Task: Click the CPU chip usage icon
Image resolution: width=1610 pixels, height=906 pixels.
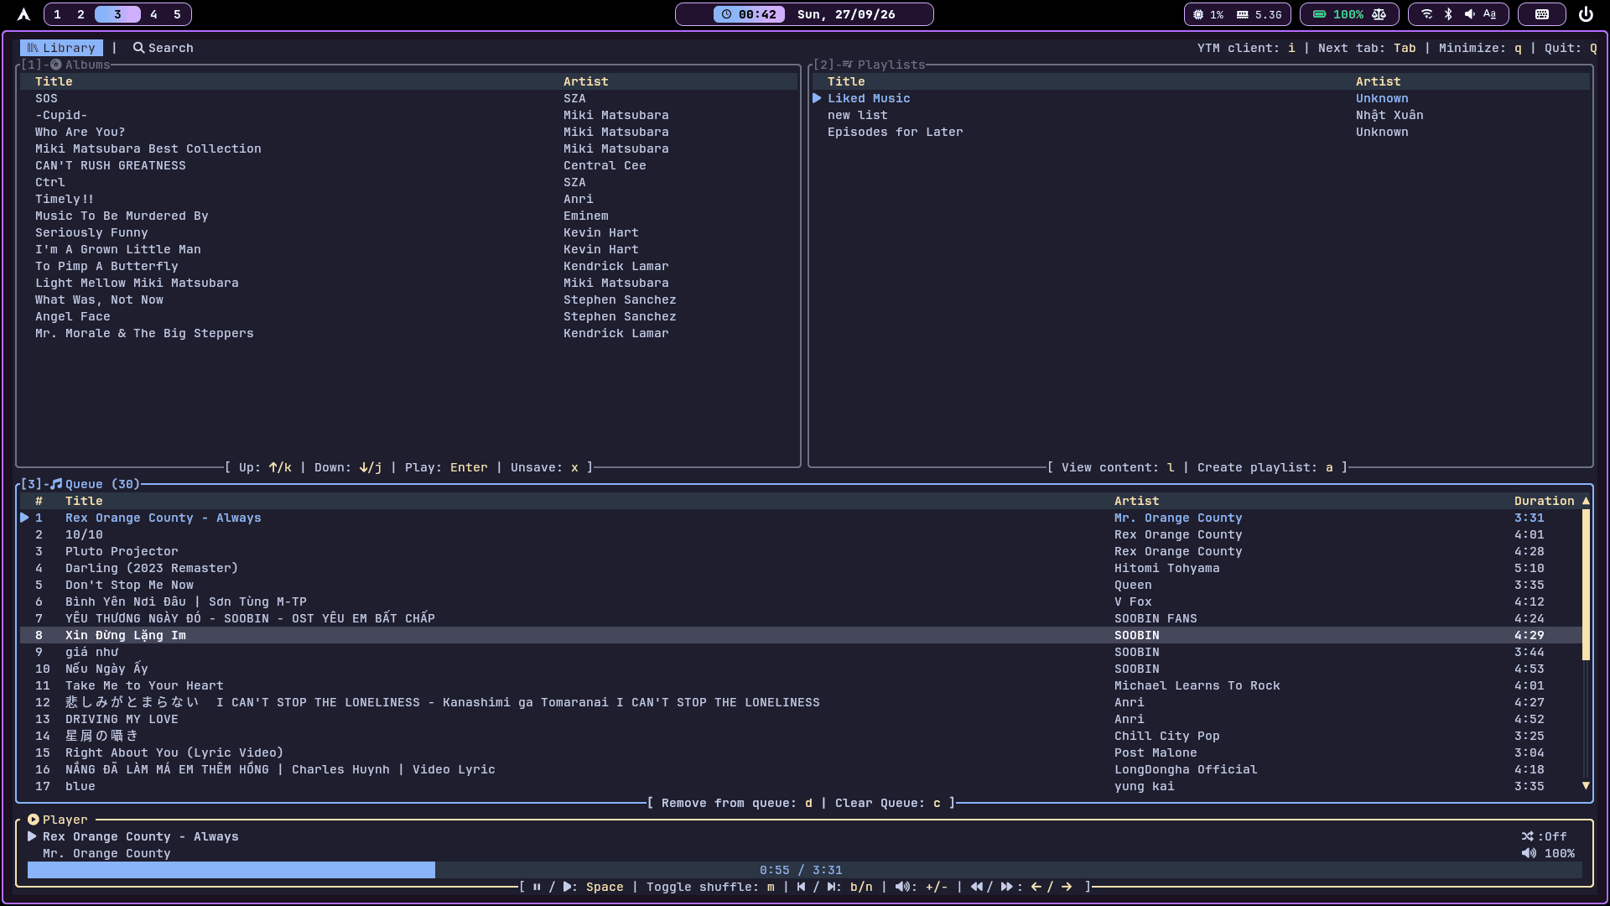Action: click(x=1198, y=14)
